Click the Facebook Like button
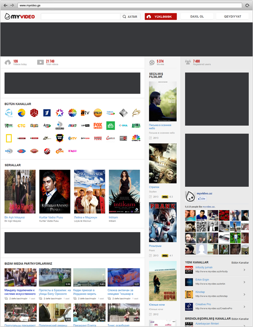The height and width of the screenshot is (327, 253). (x=202, y=198)
